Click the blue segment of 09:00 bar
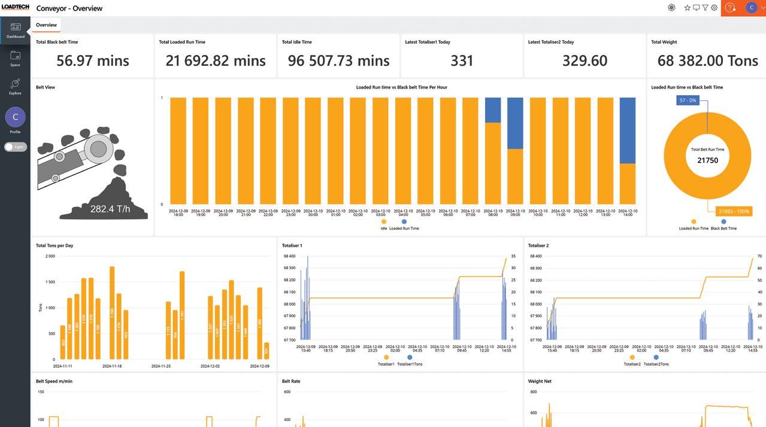The image size is (766, 427). pyautogui.click(x=516, y=123)
